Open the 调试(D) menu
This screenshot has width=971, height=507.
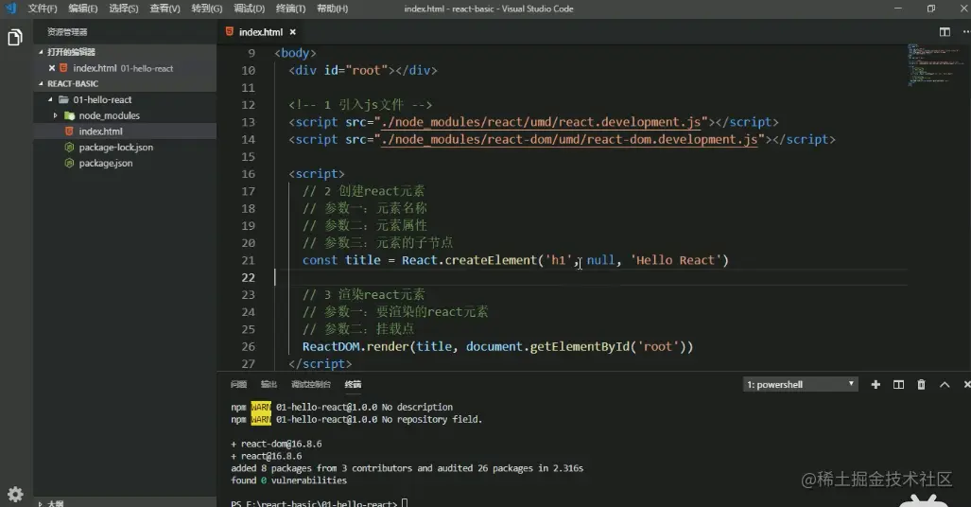[249, 9]
